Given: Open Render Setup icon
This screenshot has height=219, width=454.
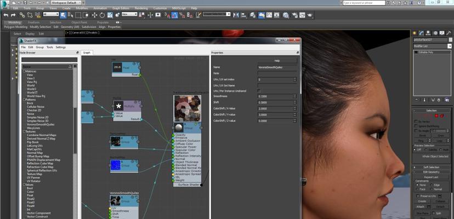Looking at the screenshot, I should coord(295,15).
